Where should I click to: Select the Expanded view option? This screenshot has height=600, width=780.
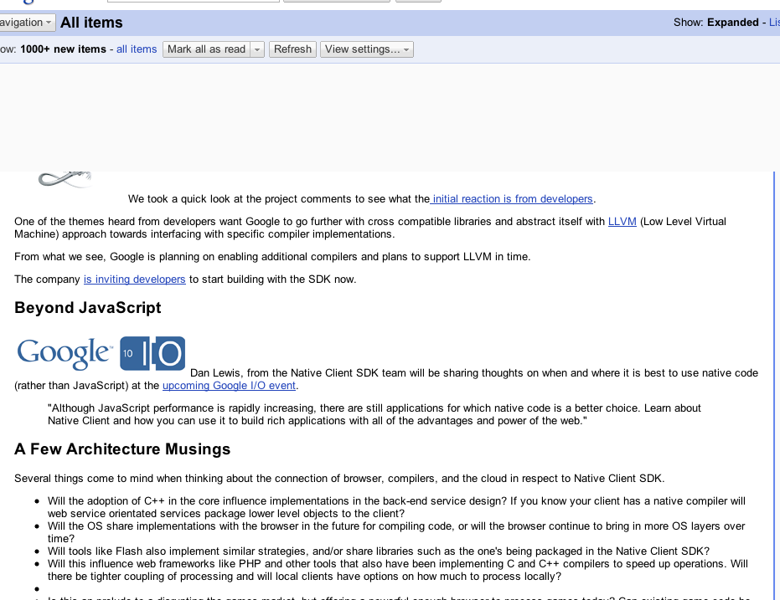(x=733, y=23)
